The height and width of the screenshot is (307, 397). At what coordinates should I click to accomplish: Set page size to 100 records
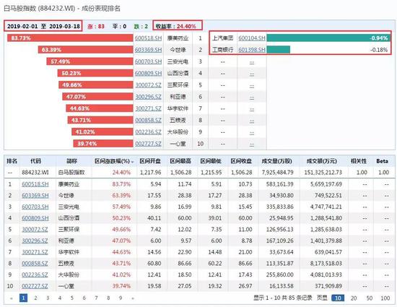coord(385,298)
